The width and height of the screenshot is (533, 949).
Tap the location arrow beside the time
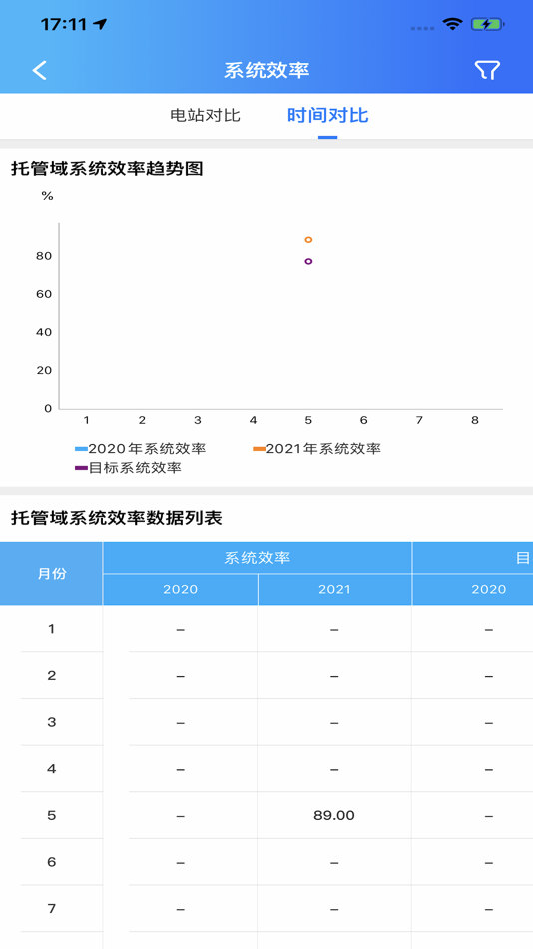(x=100, y=24)
